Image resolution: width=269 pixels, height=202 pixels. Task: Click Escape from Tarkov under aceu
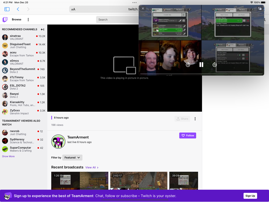coord(22,55)
